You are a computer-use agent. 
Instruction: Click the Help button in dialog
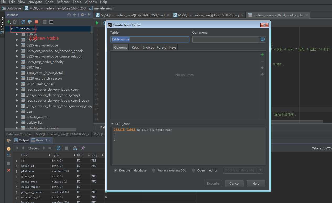pos(256,184)
